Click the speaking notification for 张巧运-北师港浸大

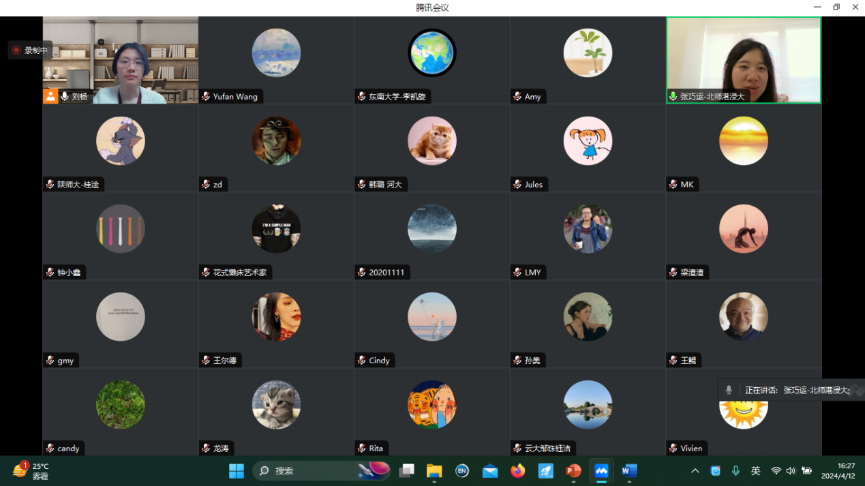791,390
